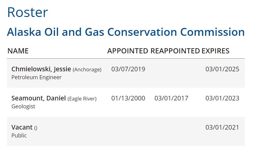This screenshot has width=260, height=162.
Task: Click the appointed date 01/13/2000
Action: click(x=128, y=98)
